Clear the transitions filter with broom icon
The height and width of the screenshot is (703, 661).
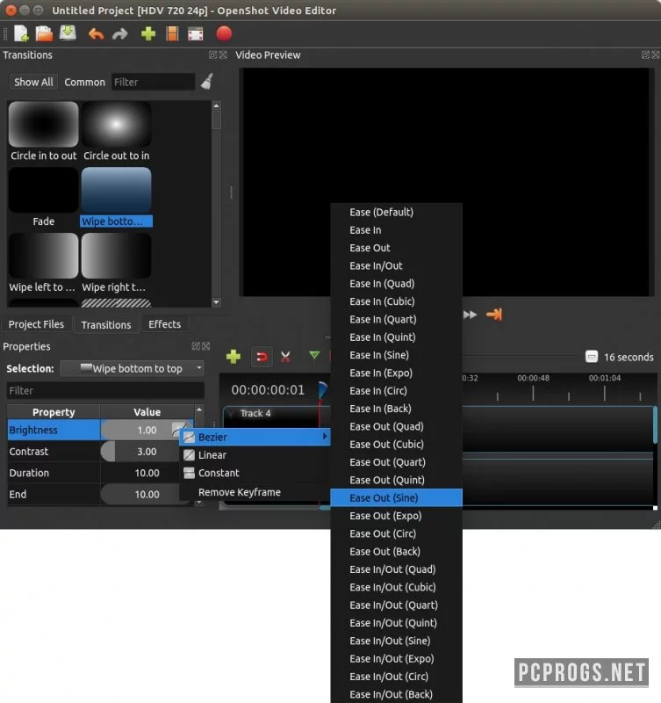pyautogui.click(x=207, y=82)
